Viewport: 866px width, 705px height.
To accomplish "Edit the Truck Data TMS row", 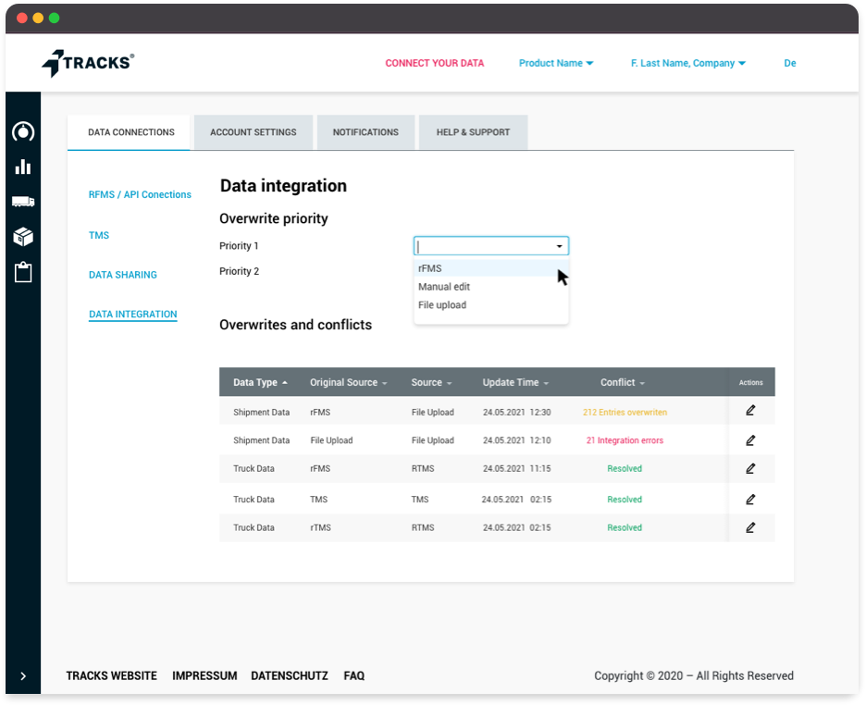I will coord(750,500).
